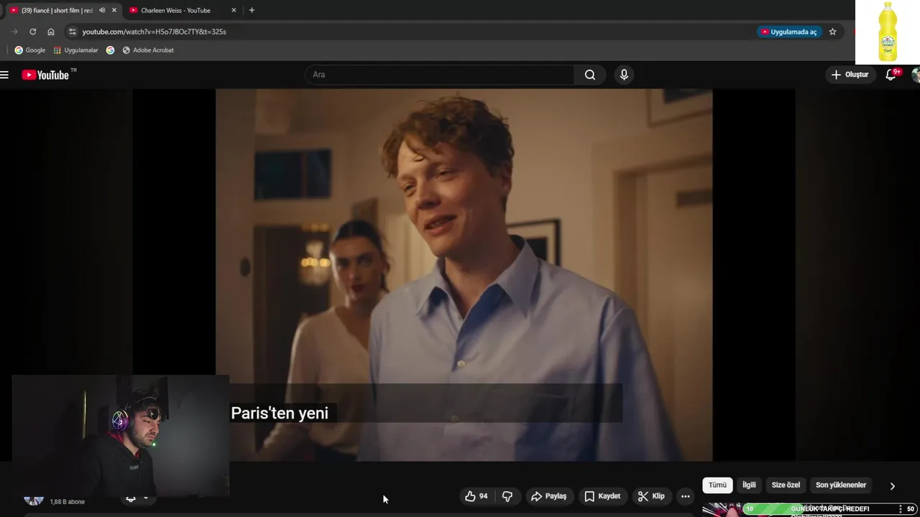Click the 'Uygulamada aç' button
Image resolution: width=920 pixels, height=517 pixels.
[x=789, y=32]
